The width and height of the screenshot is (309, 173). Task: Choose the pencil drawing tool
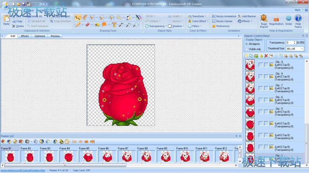pos(78,25)
